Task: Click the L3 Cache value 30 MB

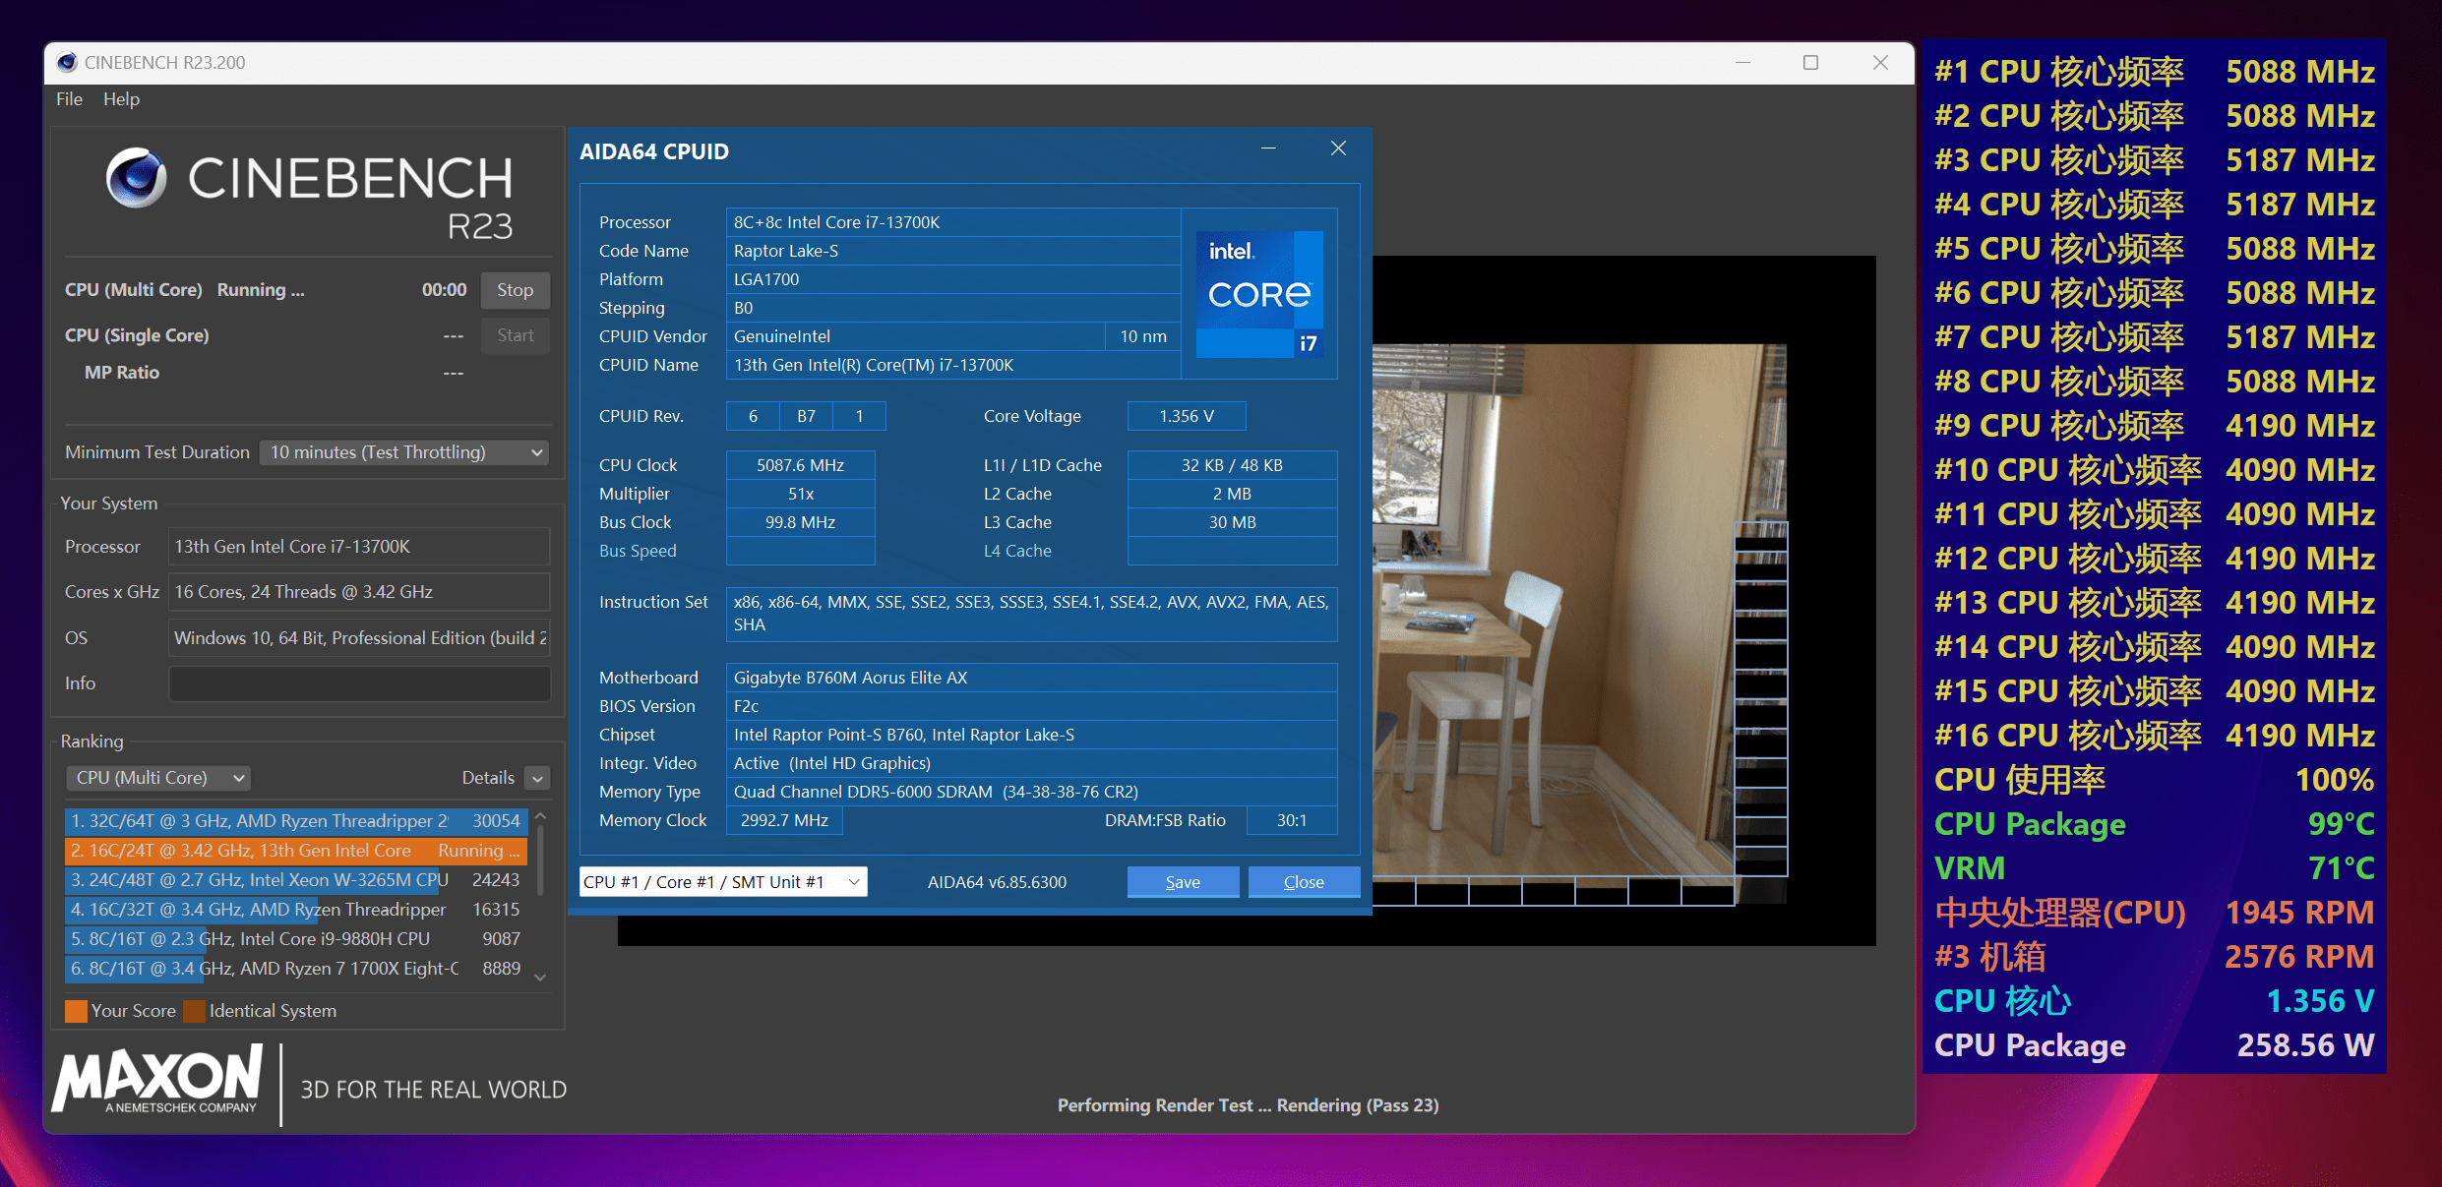Action: pos(1232,522)
